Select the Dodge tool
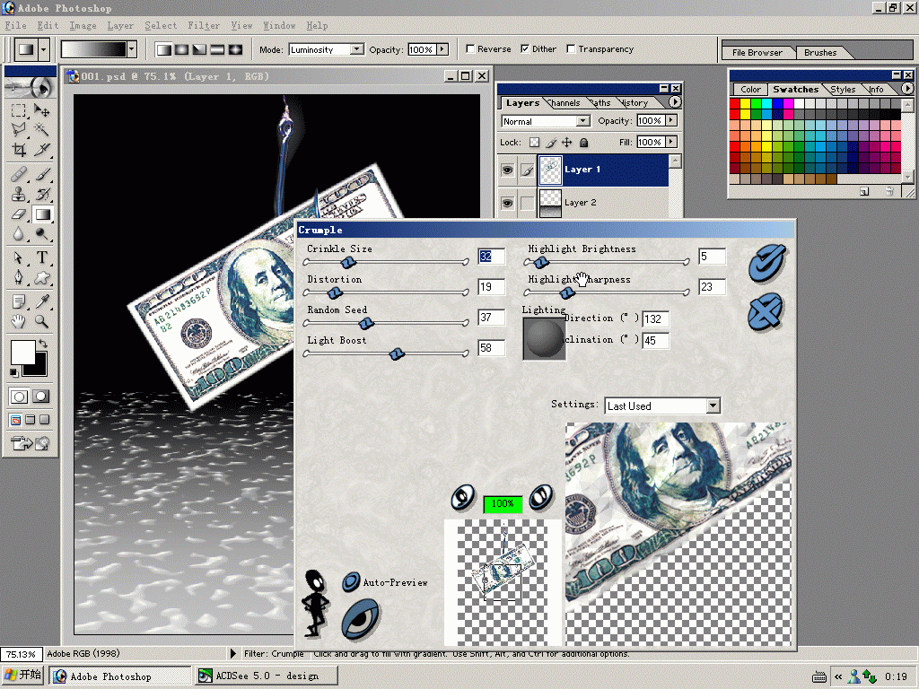Viewport: 919px width, 689px height. tap(41, 234)
